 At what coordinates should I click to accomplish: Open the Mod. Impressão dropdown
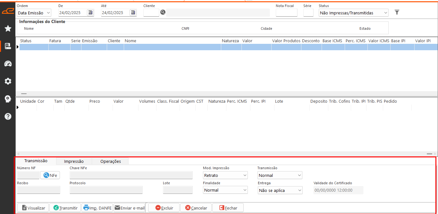[x=225, y=175]
